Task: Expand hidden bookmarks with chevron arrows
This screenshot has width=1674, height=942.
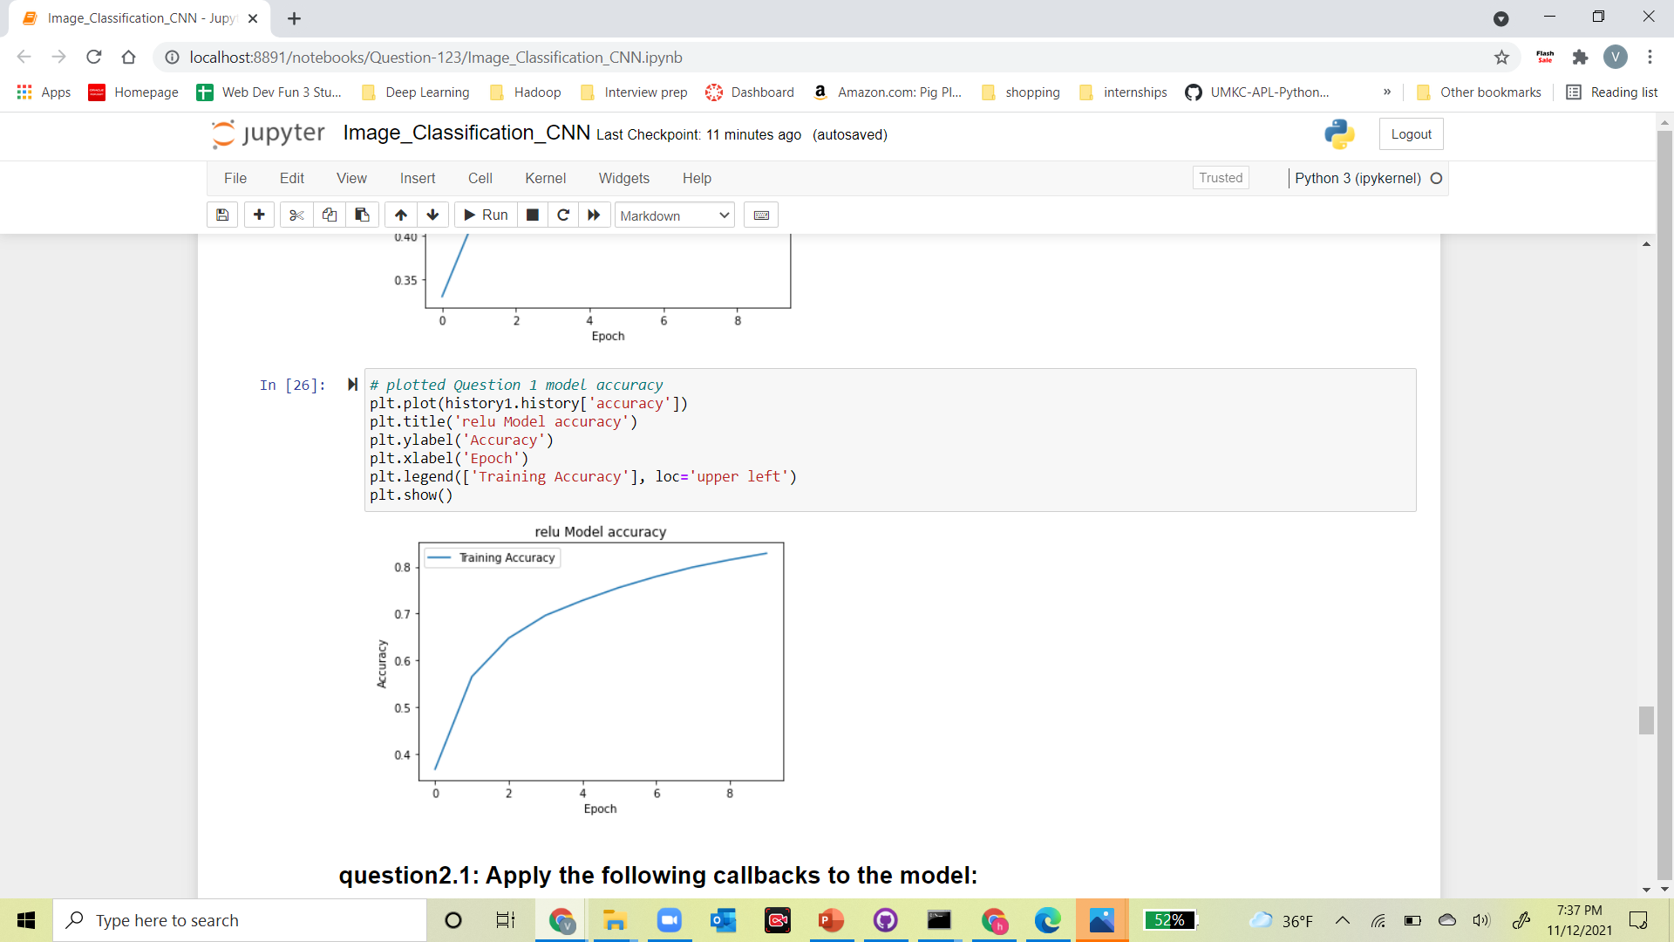Action: (x=1385, y=92)
